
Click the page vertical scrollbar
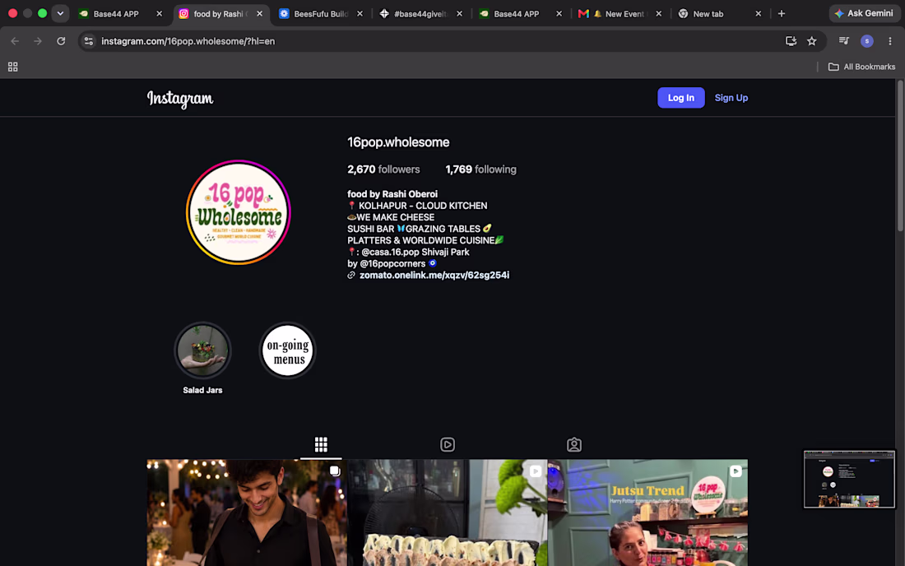click(x=900, y=155)
